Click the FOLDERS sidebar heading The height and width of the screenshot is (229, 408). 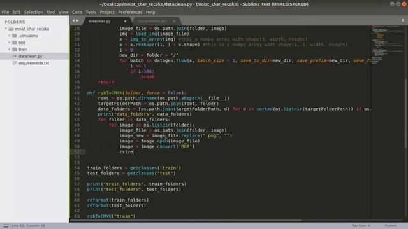coord(15,22)
